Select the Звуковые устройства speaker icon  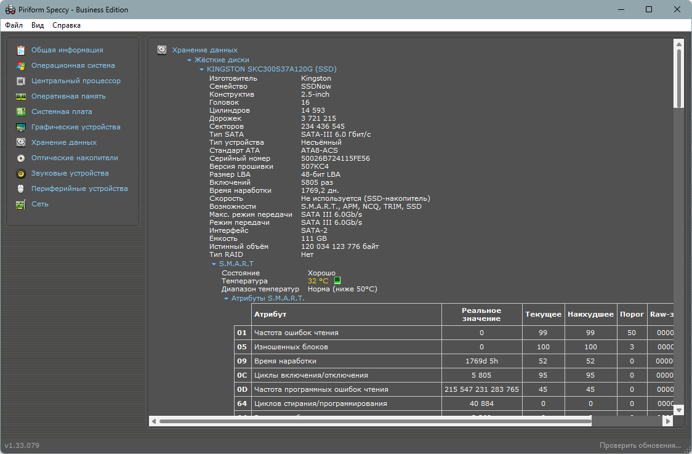pos(21,174)
